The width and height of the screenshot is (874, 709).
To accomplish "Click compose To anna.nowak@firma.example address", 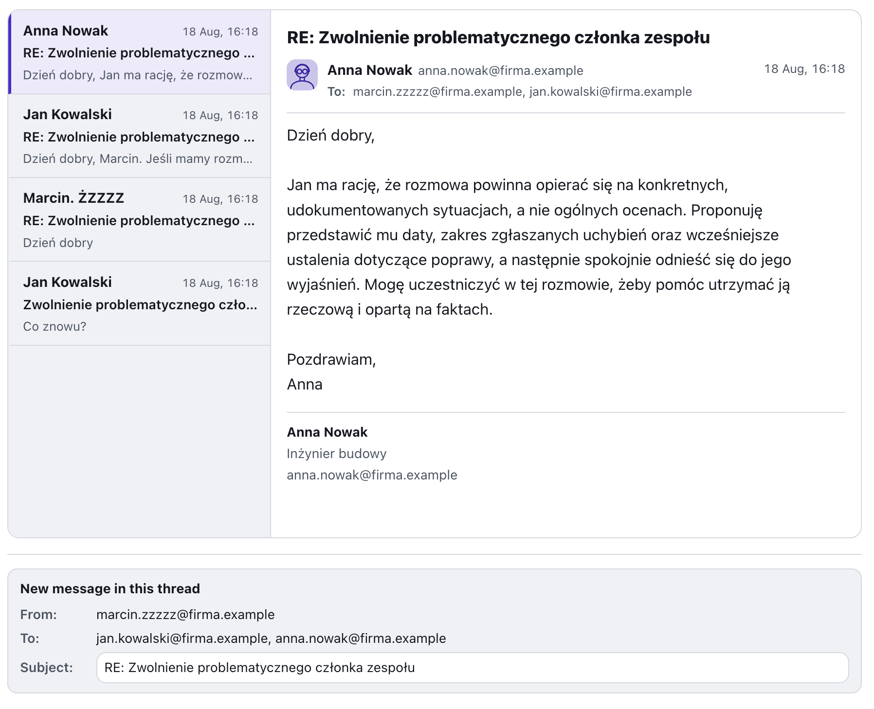I will (361, 638).
